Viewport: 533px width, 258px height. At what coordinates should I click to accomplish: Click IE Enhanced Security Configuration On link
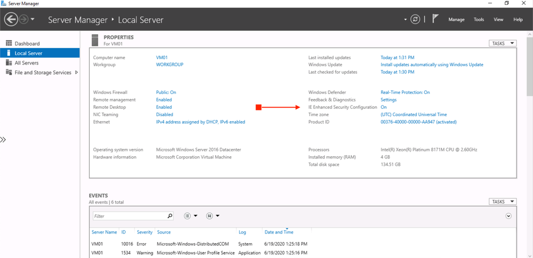384,107
